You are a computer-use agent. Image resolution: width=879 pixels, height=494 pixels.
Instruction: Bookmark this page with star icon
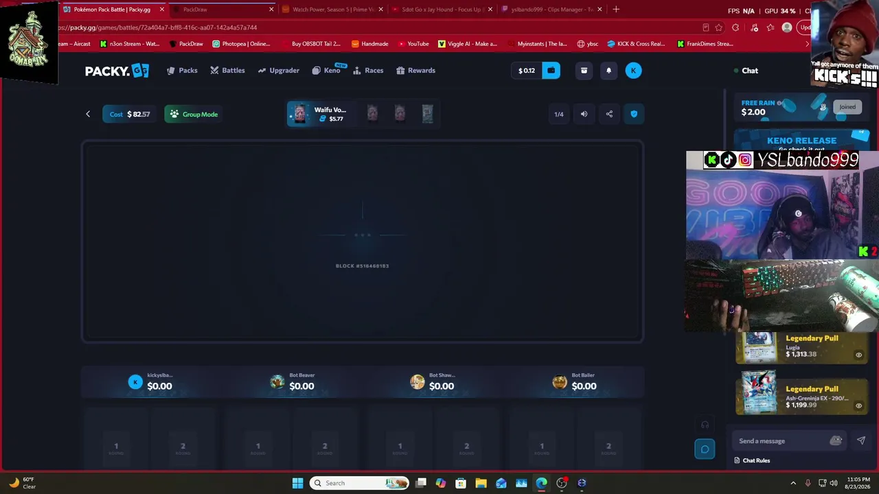(718, 27)
